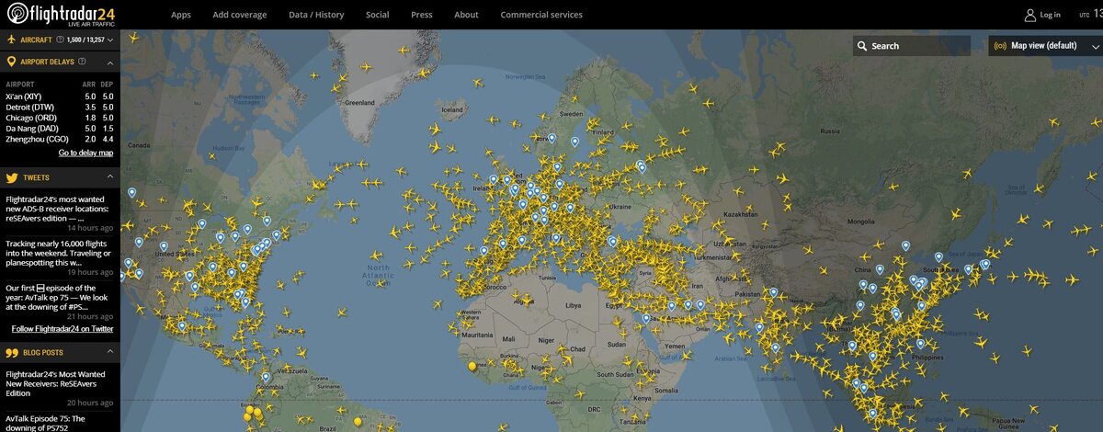
Task: Open the Data / History menu
Action: coord(315,15)
